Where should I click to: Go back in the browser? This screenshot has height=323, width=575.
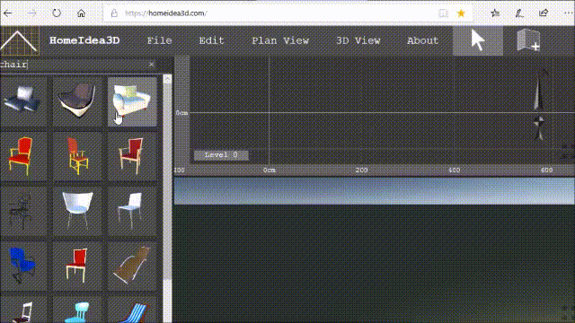point(8,13)
